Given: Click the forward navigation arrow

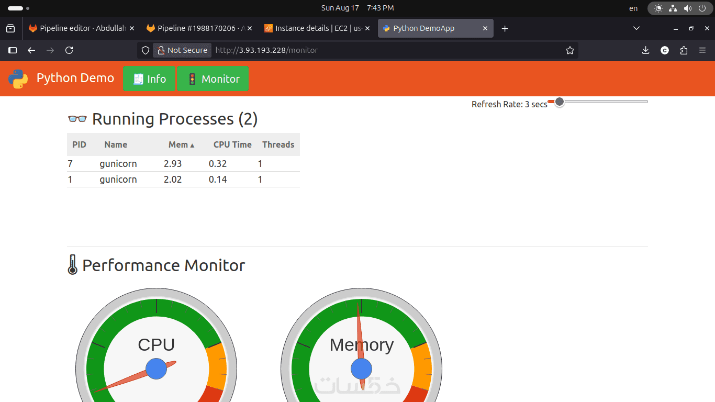Looking at the screenshot, I should pyautogui.click(x=50, y=50).
